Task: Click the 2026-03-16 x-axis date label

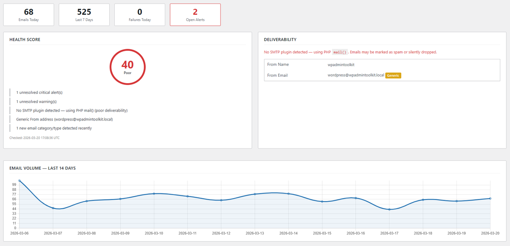Action: click(356, 233)
